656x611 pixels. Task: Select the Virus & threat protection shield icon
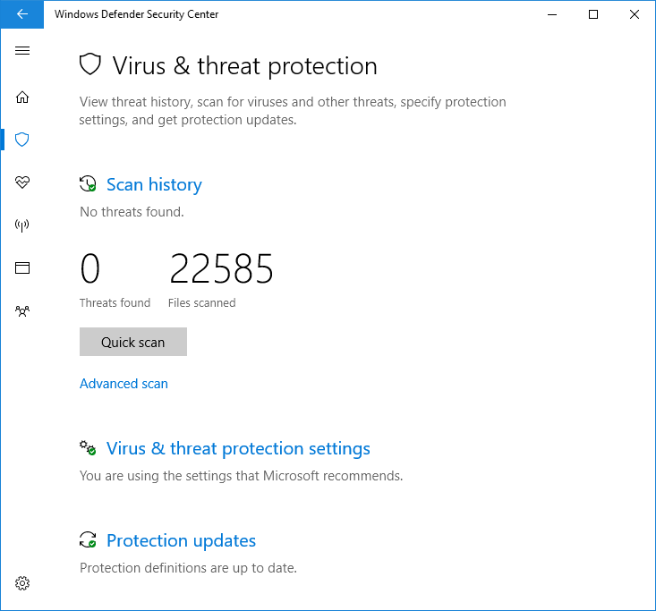pyautogui.click(x=22, y=140)
